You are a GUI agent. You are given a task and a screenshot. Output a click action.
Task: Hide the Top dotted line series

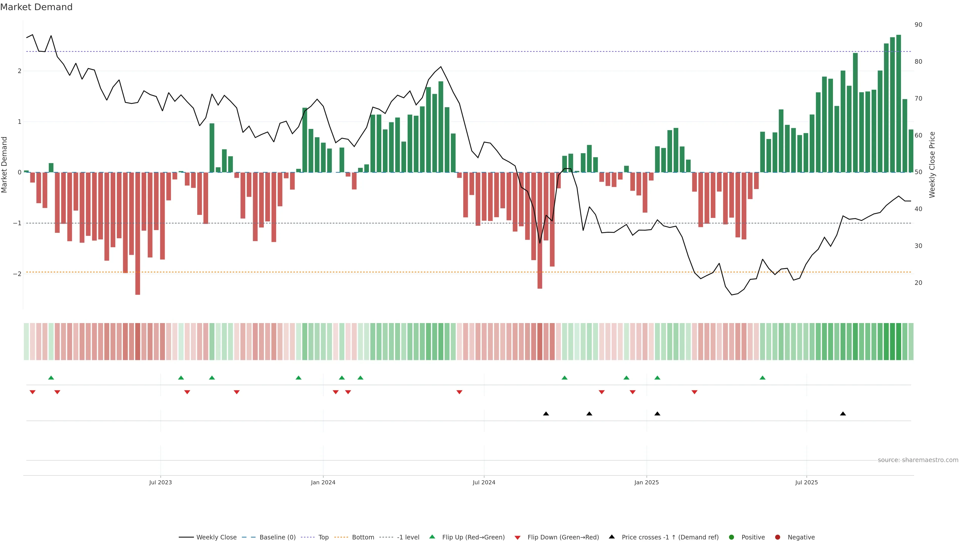coord(323,537)
